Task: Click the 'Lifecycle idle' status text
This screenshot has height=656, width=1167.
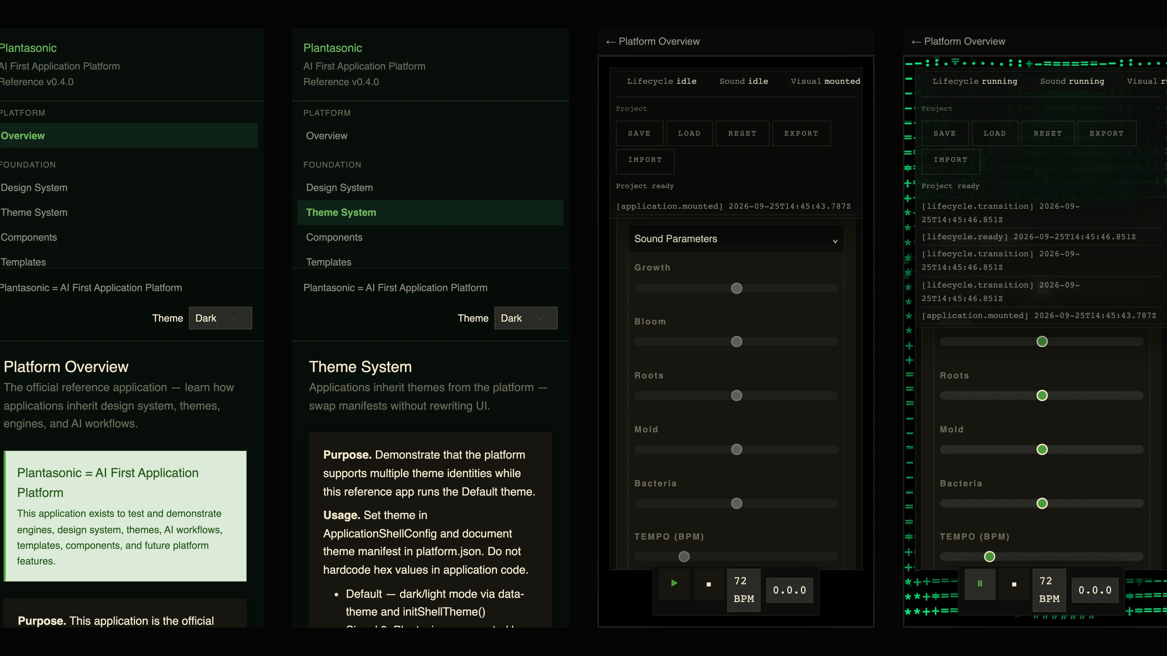Action: click(661, 81)
